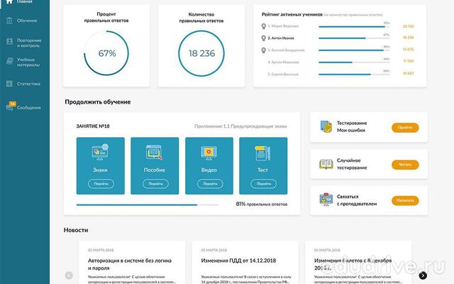The height and width of the screenshot is (284, 454).
Task: Open the Главная home icon in sidebar
Action: 9,2
